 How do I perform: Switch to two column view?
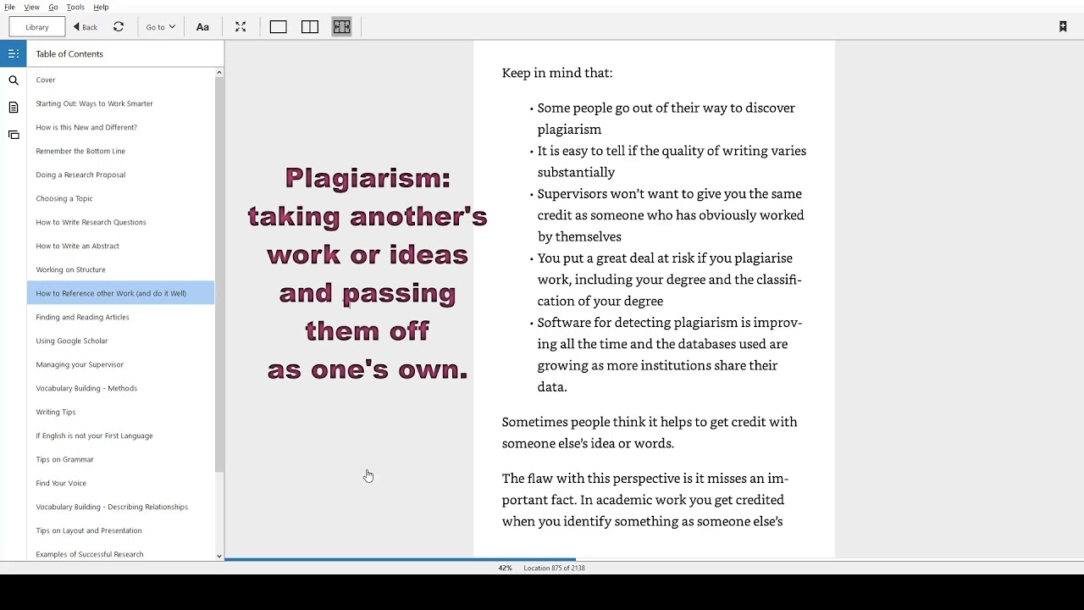[x=310, y=27]
